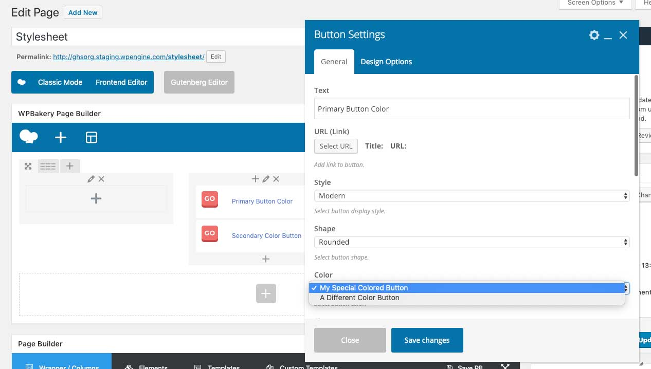Open the Style dropdown showing Modern
The image size is (651, 369).
pos(472,195)
